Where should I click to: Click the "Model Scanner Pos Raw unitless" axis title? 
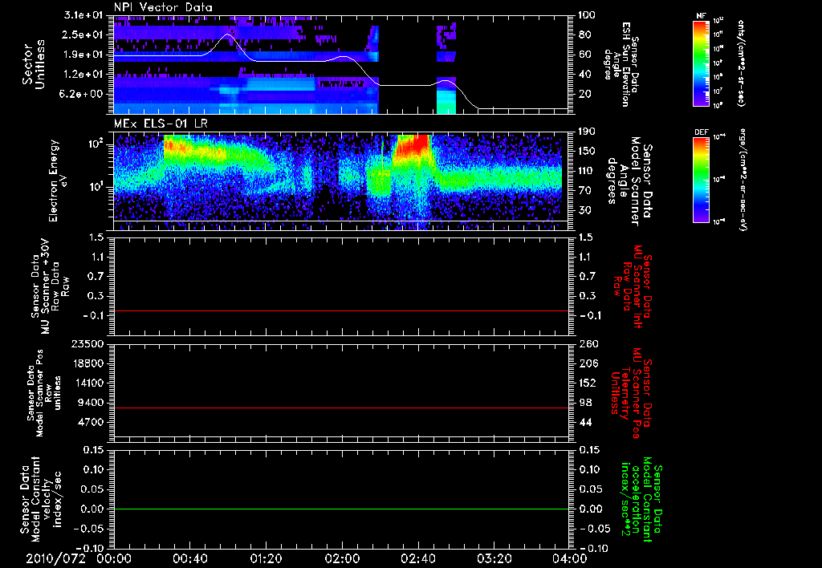pyautogui.click(x=43, y=394)
